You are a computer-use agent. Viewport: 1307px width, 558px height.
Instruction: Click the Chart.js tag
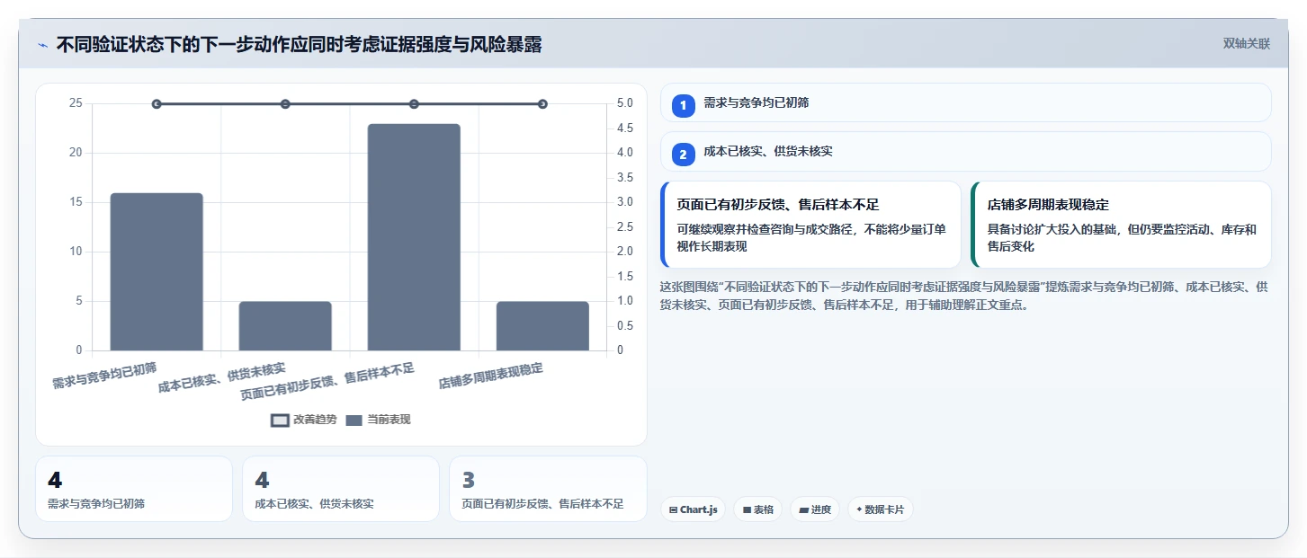[x=693, y=509]
